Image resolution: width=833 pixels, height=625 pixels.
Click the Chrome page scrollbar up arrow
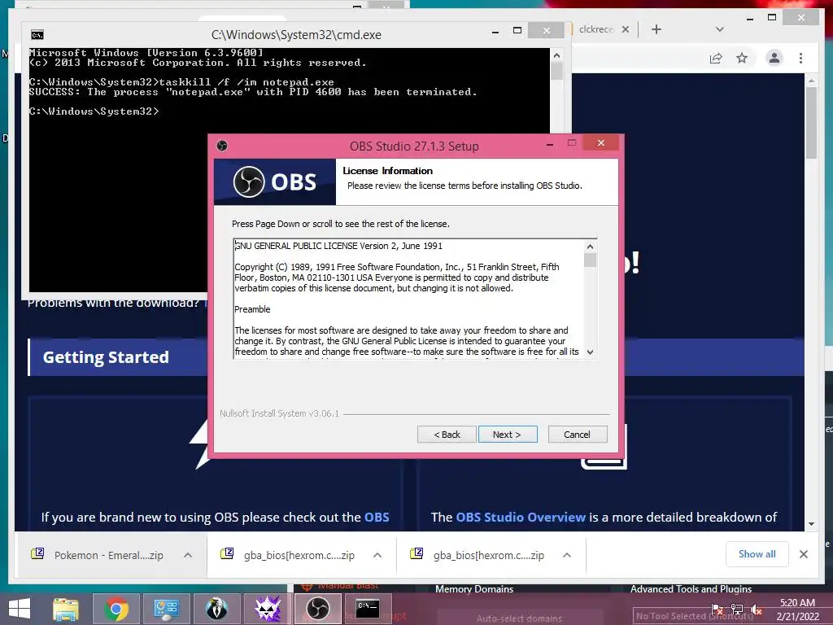pos(811,81)
